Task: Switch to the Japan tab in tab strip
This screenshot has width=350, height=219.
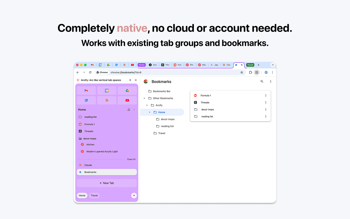Action: (215, 65)
